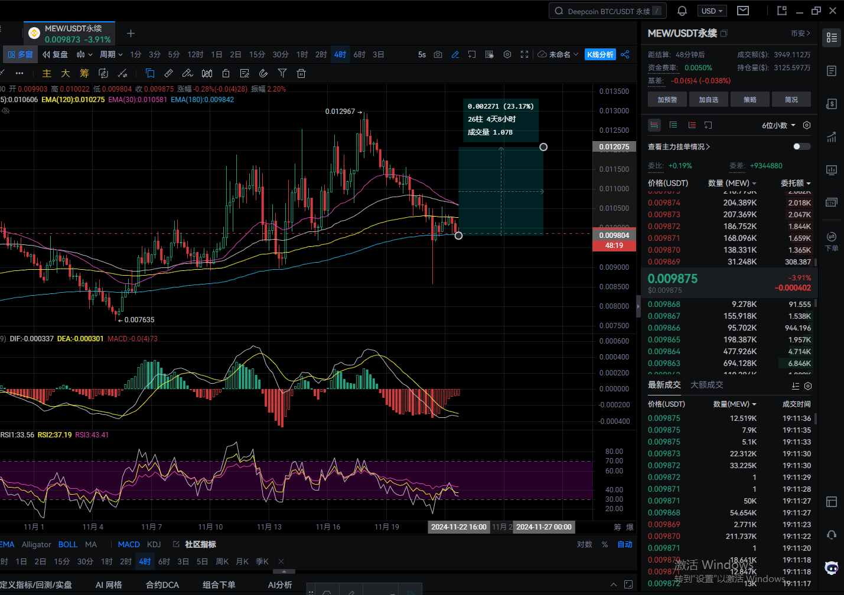Open the 委托额 column dropdown
Image resolution: width=844 pixels, height=595 pixels.
coord(796,183)
